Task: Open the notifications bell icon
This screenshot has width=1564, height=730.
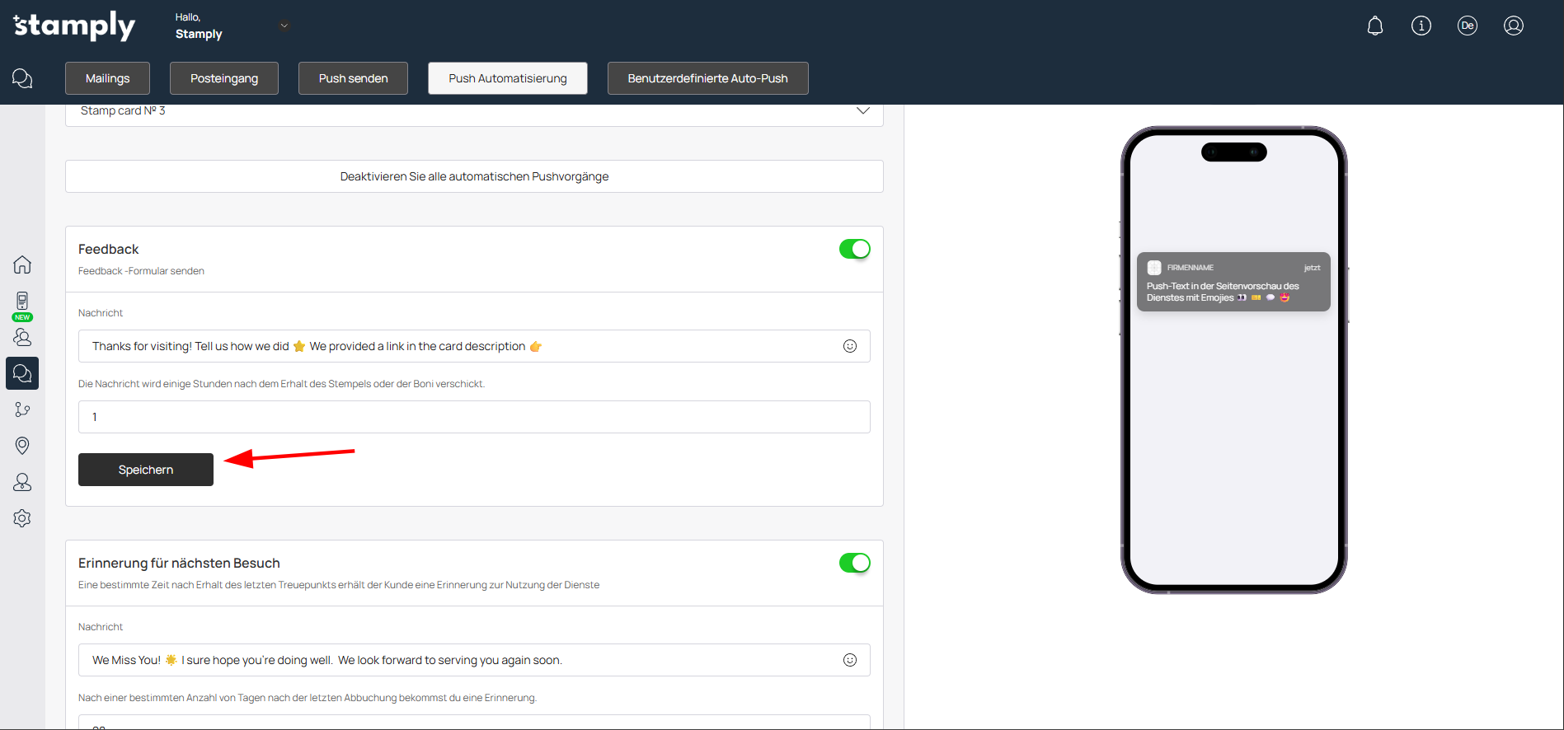Action: [1374, 26]
